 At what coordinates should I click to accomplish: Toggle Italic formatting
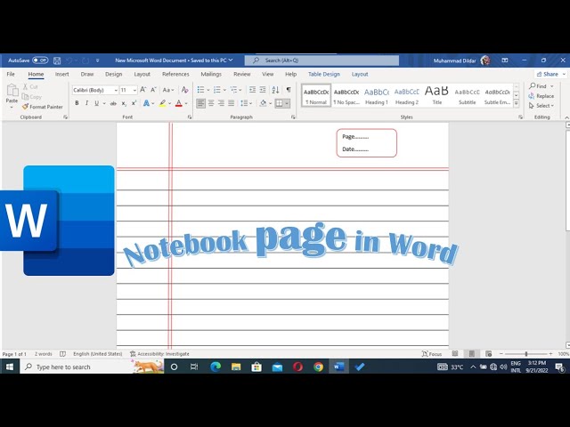click(86, 103)
